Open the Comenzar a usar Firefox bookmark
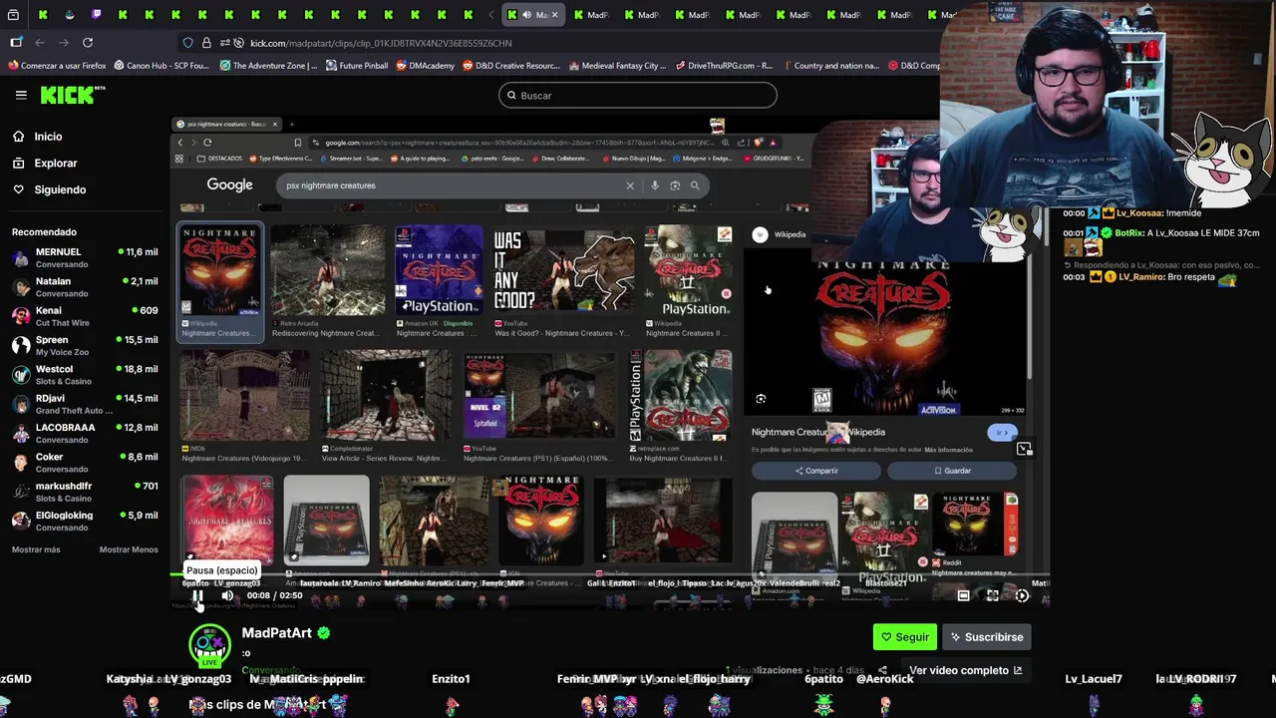This screenshot has width=1276, height=718. [57, 66]
